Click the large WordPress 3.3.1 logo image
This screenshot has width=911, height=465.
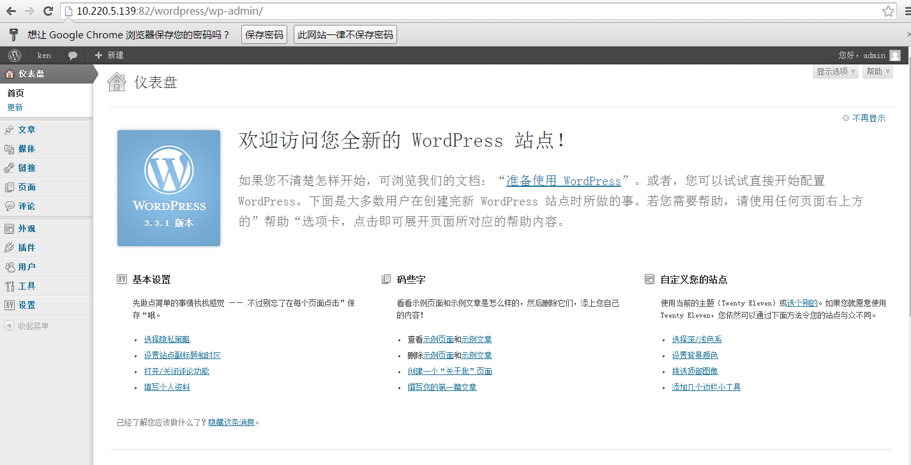click(169, 188)
